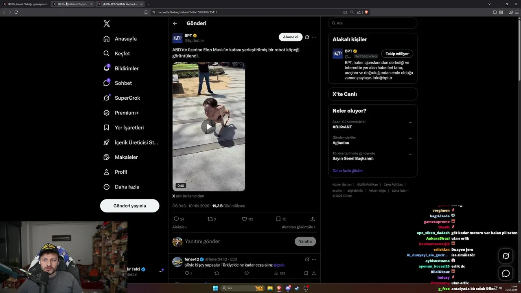Reply to fener42's comment
This screenshot has width=521, height=293.
[187, 273]
